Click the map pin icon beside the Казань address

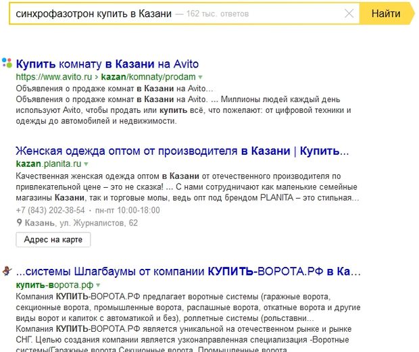[19, 222]
